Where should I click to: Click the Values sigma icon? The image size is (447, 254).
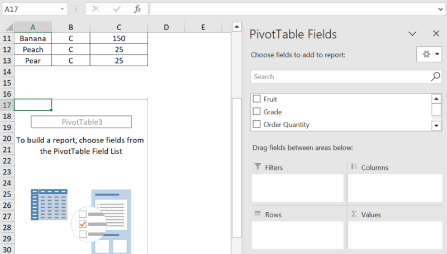(x=354, y=214)
